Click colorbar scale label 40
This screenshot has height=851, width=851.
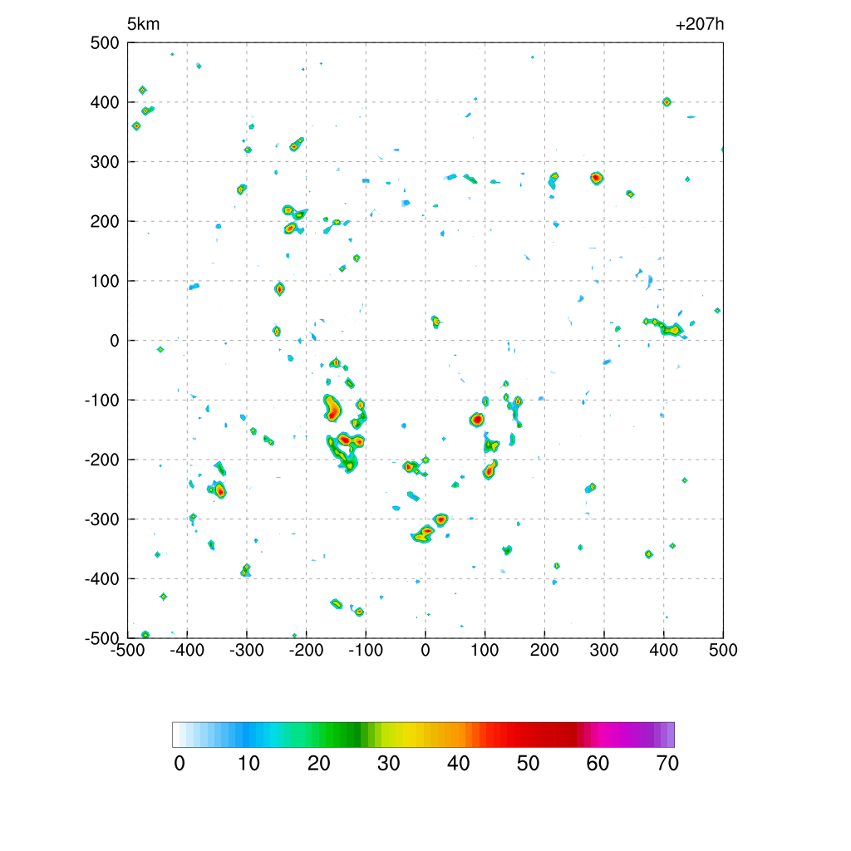[x=459, y=764]
